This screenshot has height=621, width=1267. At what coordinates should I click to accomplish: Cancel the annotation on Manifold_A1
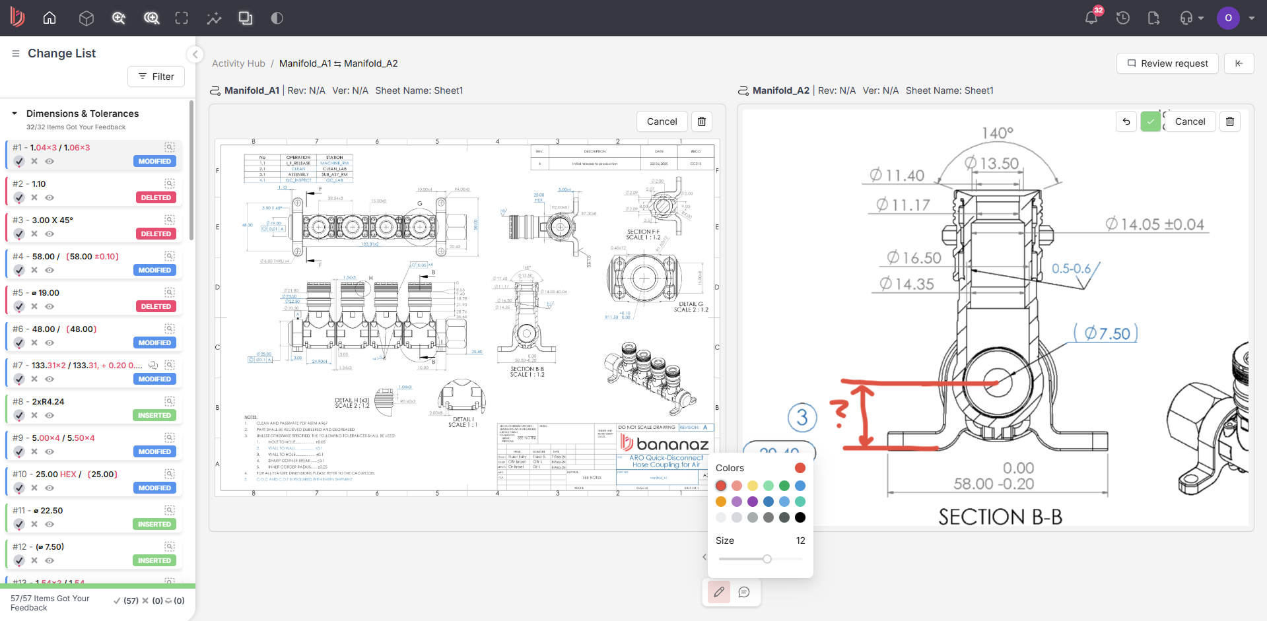(x=662, y=121)
